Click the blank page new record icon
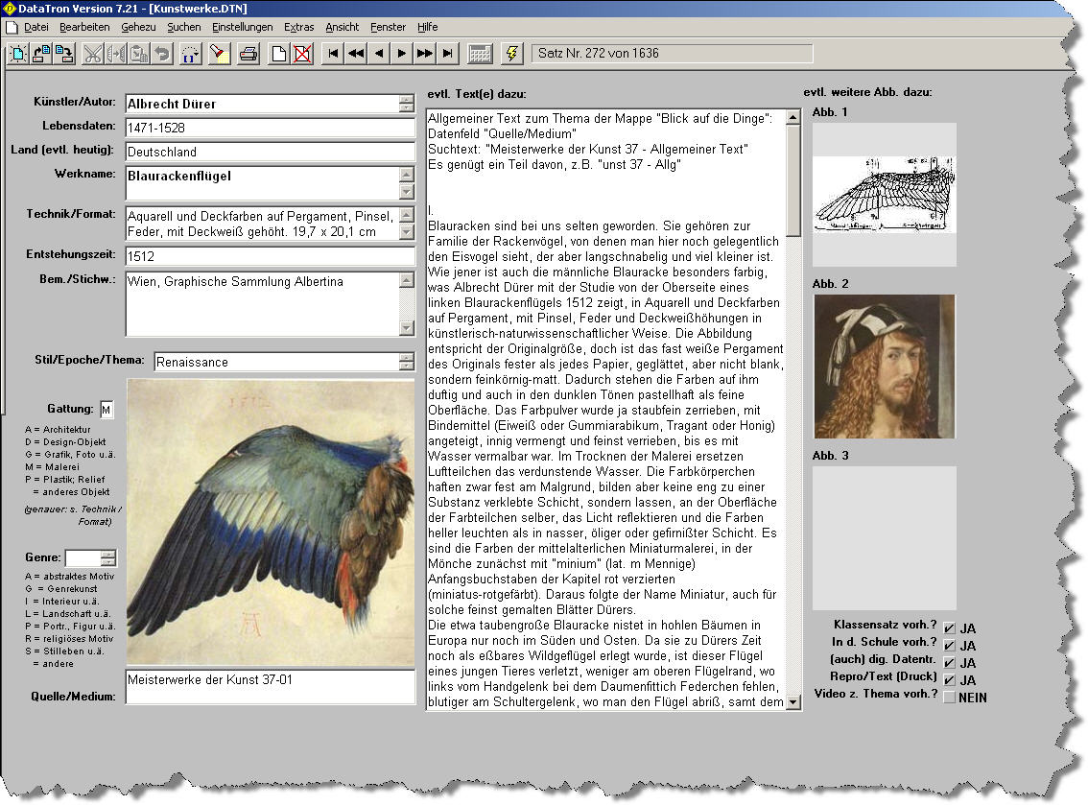 click(278, 54)
